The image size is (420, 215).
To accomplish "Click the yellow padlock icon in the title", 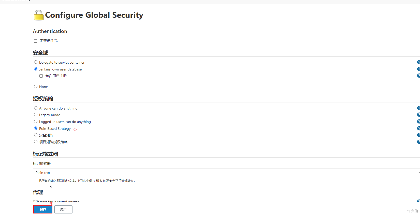I will 39,15.
